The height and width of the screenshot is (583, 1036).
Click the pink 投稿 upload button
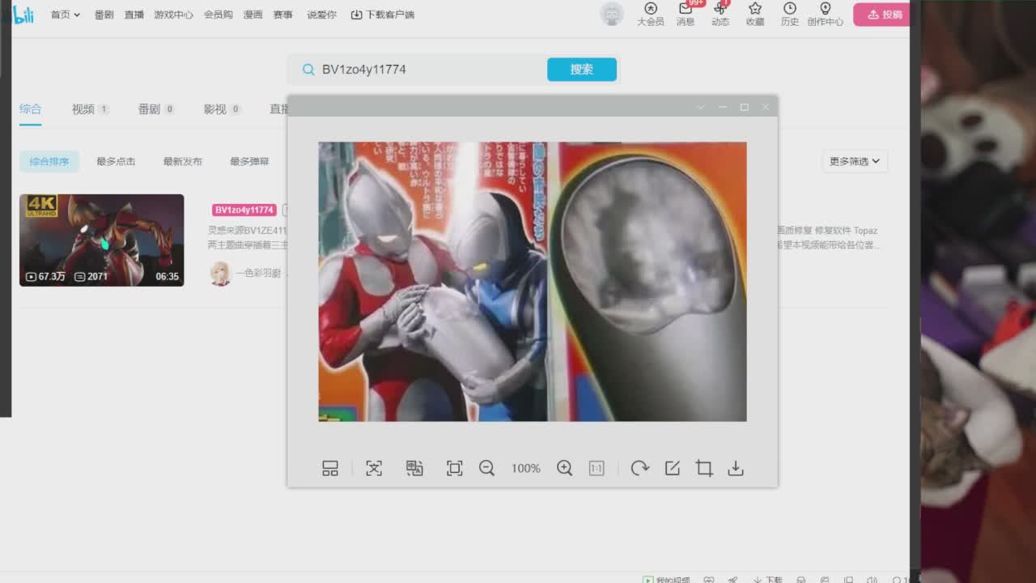point(882,15)
